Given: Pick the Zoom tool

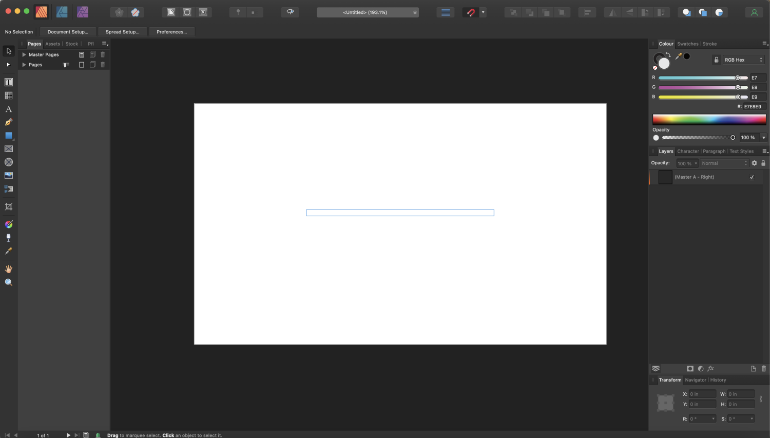Looking at the screenshot, I should [x=8, y=282].
